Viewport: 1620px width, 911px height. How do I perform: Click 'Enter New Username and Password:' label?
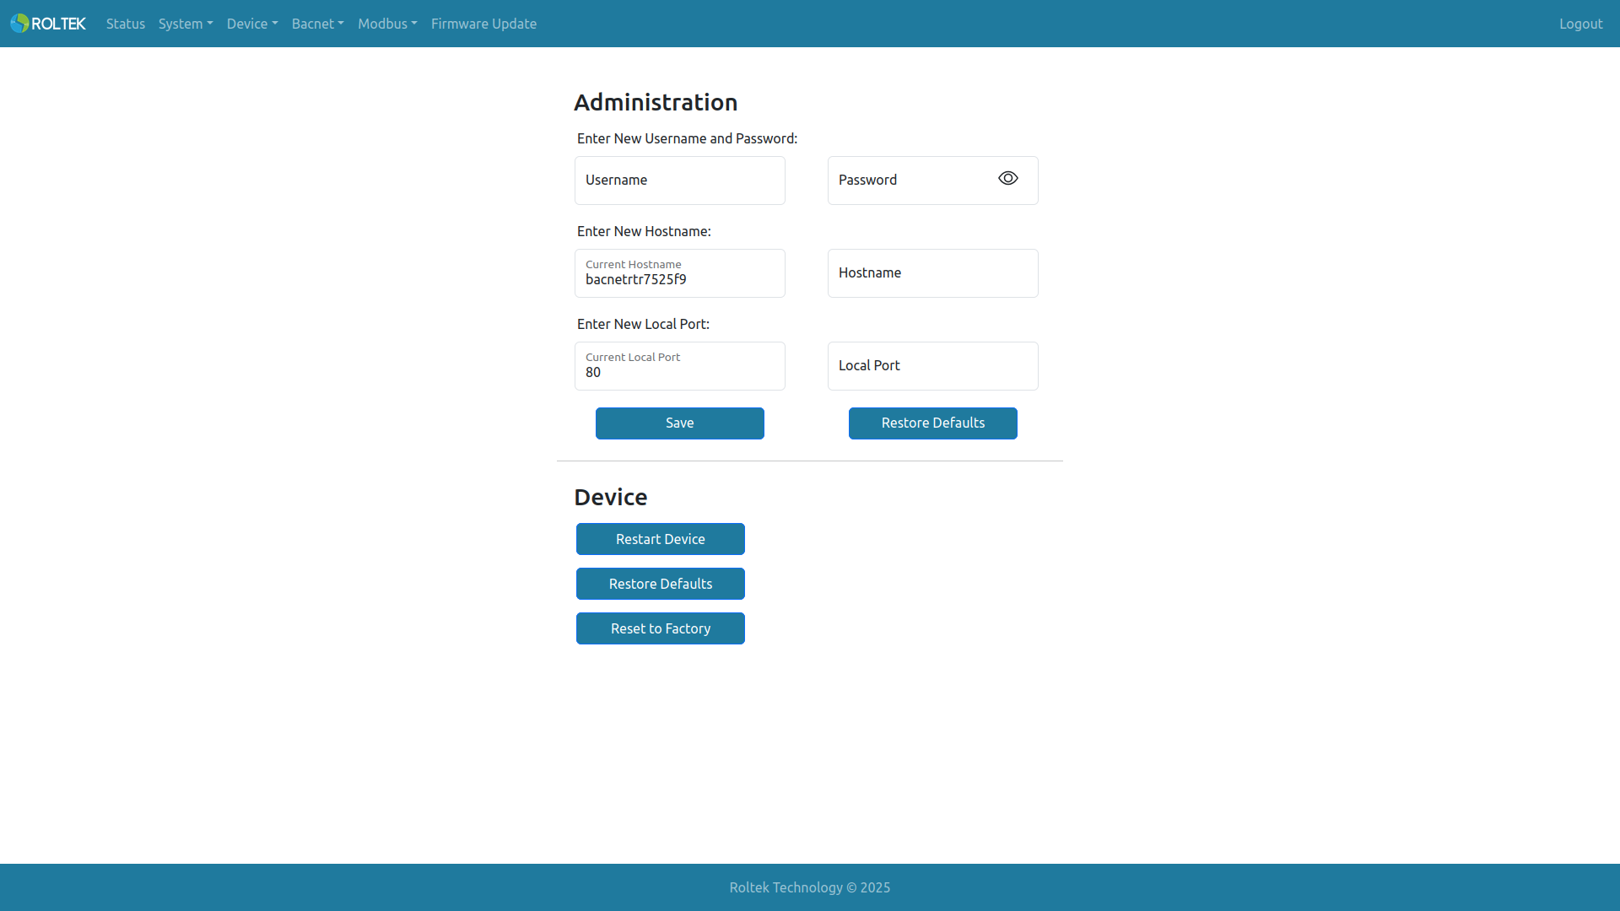[687, 138]
